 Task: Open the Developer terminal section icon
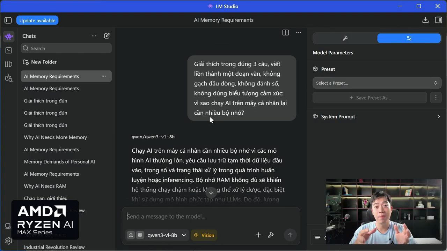point(9,51)
